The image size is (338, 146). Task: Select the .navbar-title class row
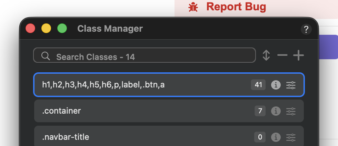(138, 137)
